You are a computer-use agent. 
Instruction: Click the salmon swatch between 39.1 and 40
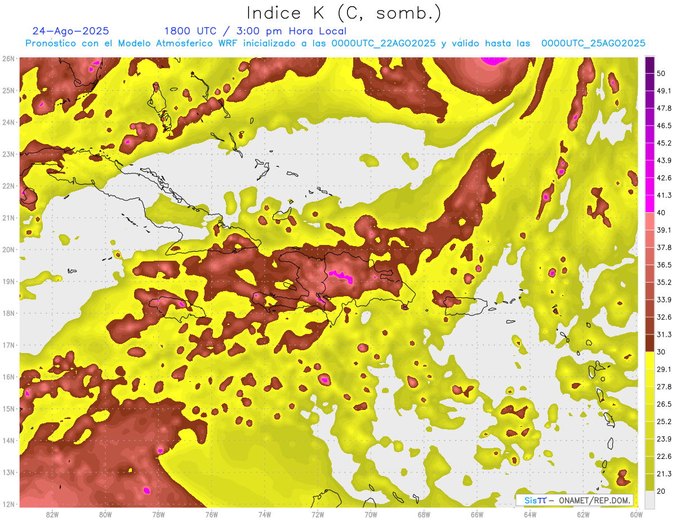tap(650, 221)
